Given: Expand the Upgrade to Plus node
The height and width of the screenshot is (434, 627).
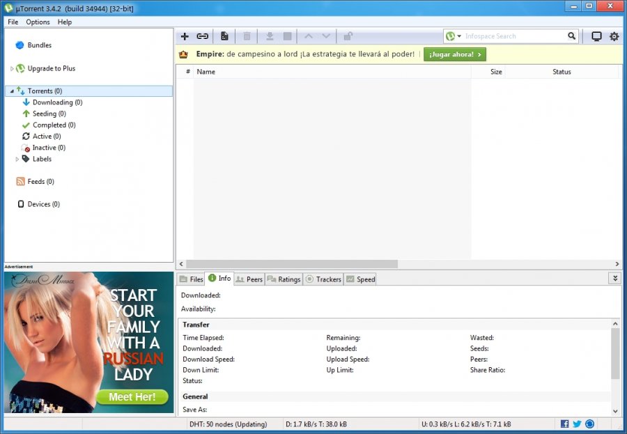Looking at the screenshot, I should (12, 69).
